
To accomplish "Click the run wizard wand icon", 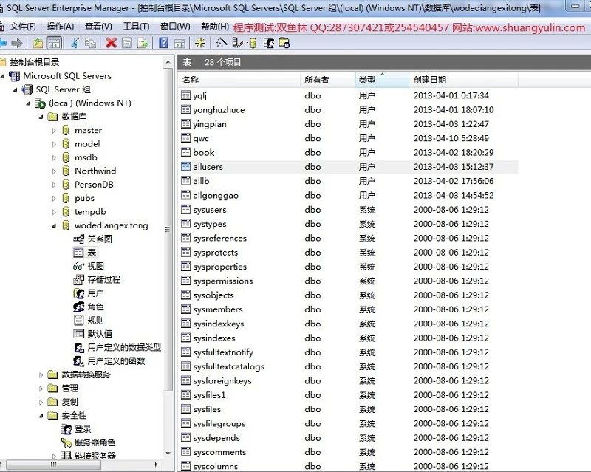I will pyautogui.click(x=222, y=43).
